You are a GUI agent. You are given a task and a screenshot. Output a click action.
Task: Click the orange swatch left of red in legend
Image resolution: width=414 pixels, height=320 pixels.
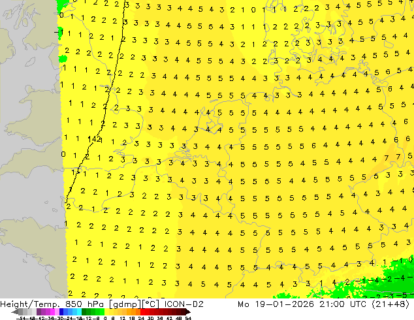pos(138,312)
